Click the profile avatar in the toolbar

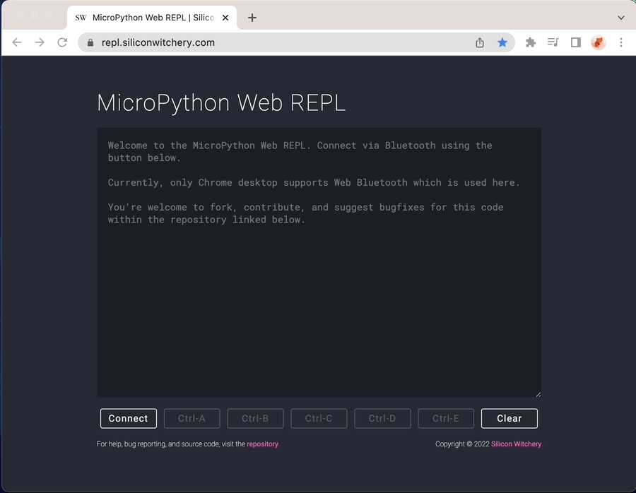pos(599,42)
